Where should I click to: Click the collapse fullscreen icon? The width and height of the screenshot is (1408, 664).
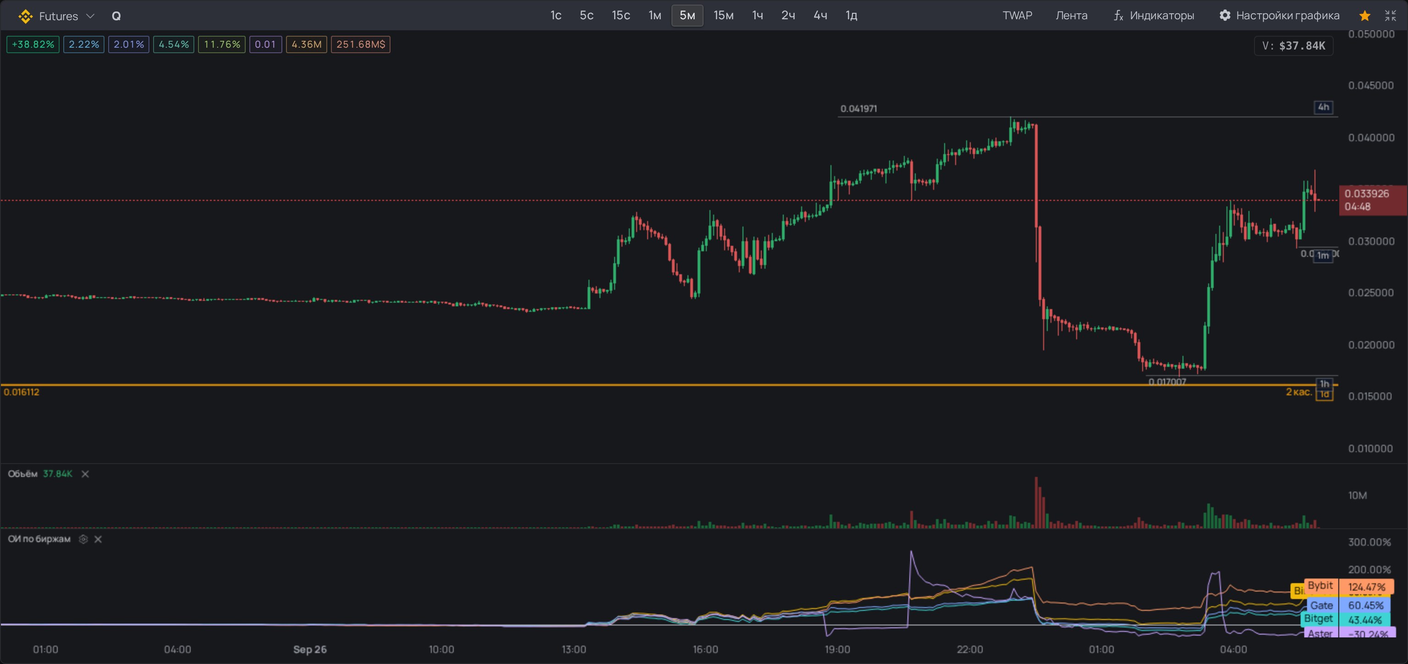[1391, 16]
